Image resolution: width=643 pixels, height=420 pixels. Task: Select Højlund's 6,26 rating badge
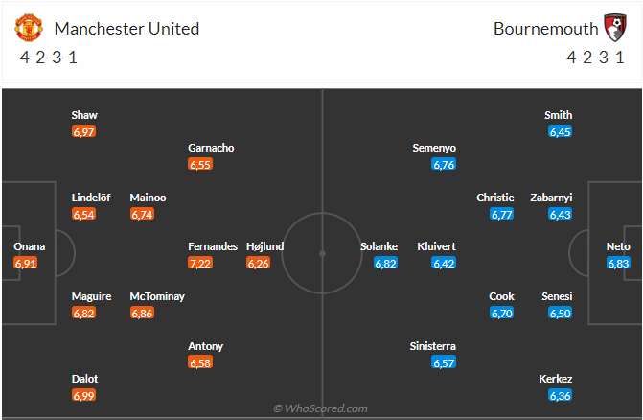[x=259, y=263]
